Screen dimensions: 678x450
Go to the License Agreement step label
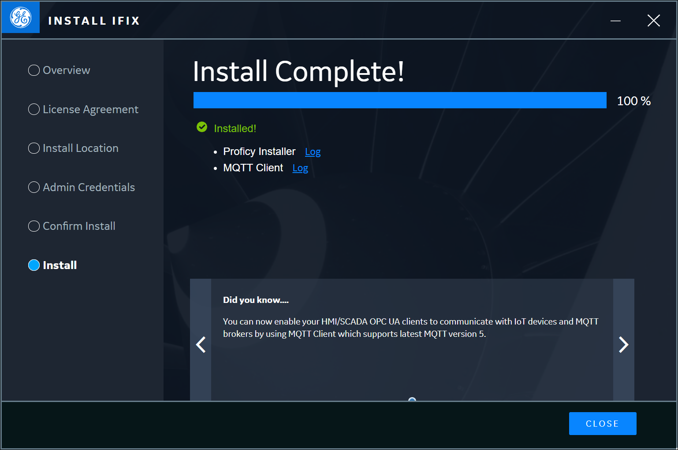tap(91, 110)
